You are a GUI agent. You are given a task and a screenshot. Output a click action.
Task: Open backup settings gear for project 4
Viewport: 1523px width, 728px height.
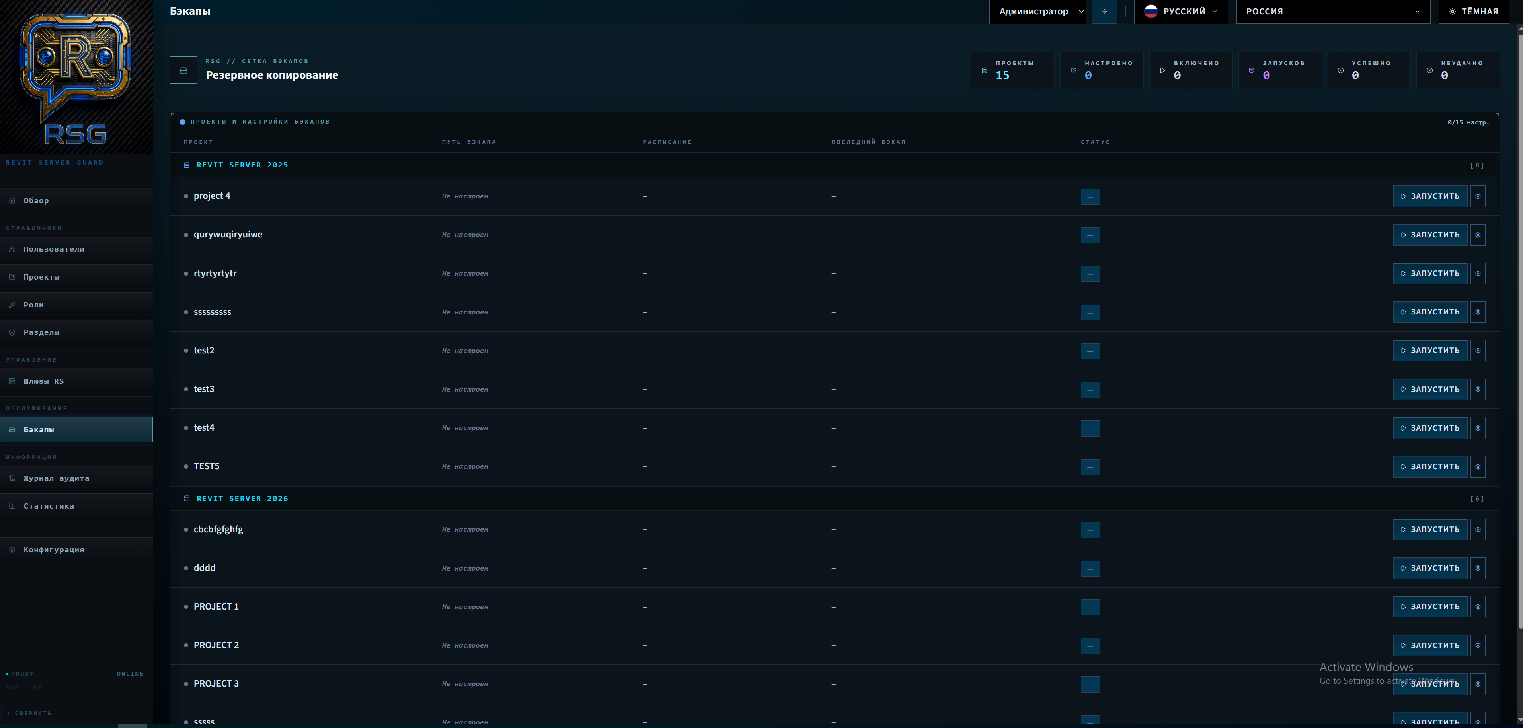(x=1478, y=196)
